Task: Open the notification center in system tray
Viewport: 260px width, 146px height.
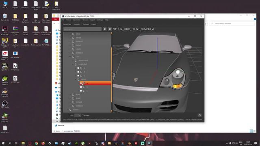Action: (256, 143)
